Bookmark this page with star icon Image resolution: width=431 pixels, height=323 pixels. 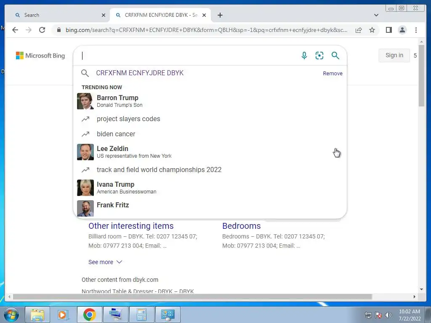point(372,30)
